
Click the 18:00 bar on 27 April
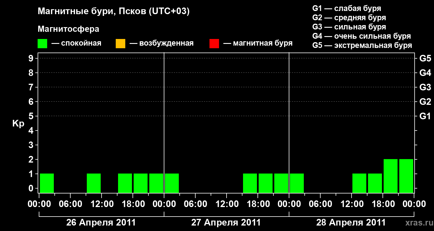(266, 183)
